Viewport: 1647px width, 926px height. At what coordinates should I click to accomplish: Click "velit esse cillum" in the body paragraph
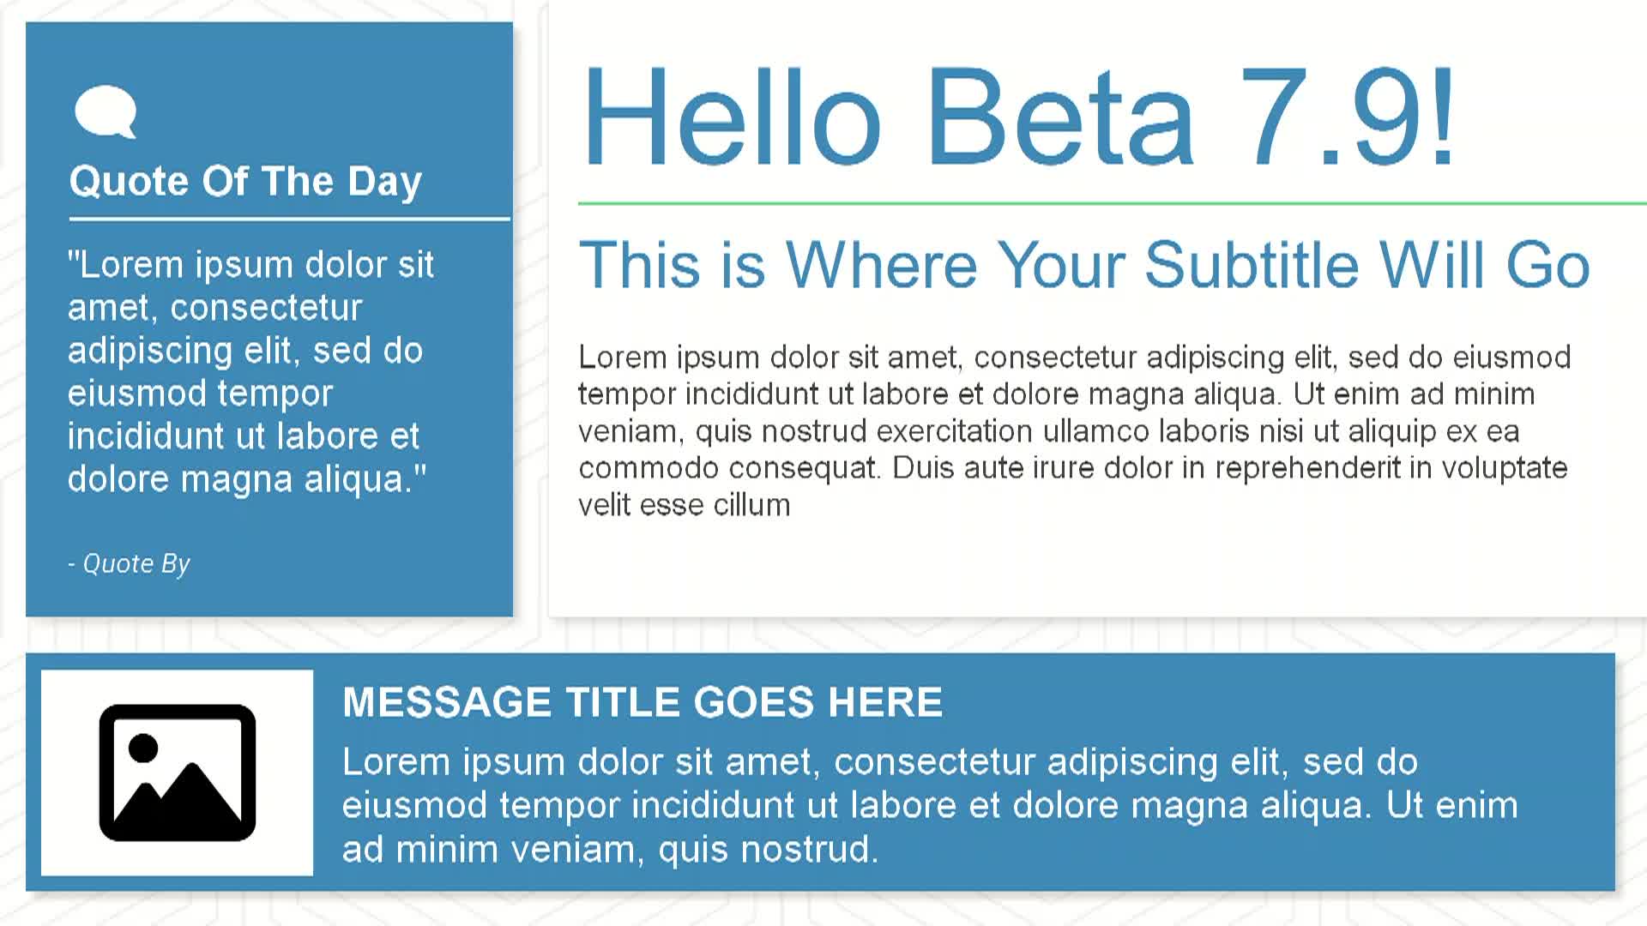point(684,505)
